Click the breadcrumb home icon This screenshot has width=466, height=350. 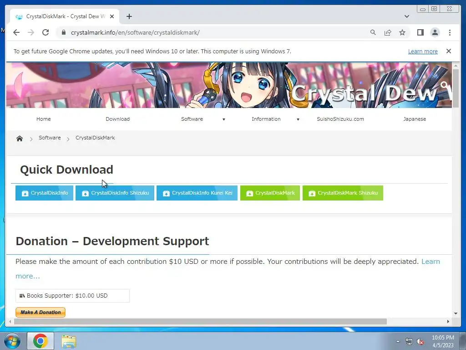coord(20,139)
